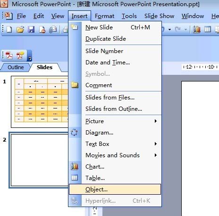Open the Slide Show menu

[159, 16]
